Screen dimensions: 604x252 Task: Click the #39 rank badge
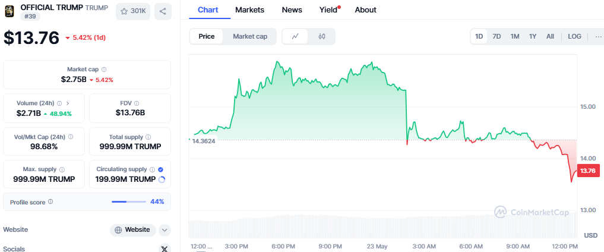point(30,16)
